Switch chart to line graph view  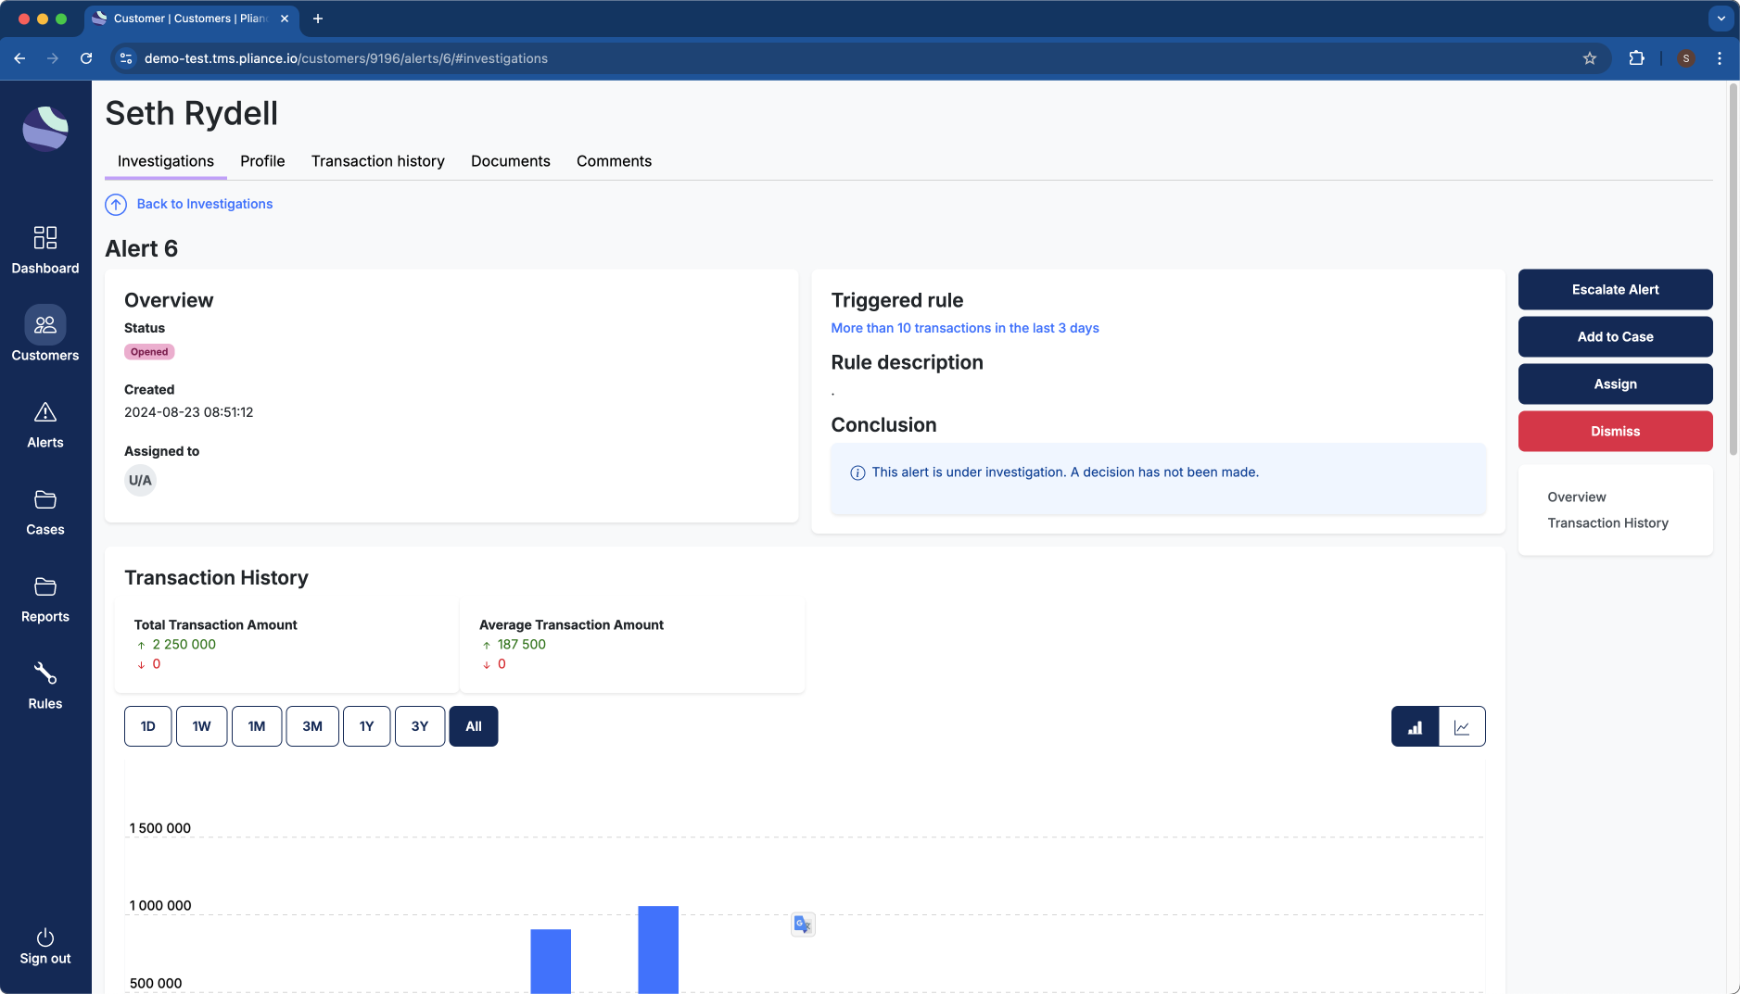[1461, 726]
